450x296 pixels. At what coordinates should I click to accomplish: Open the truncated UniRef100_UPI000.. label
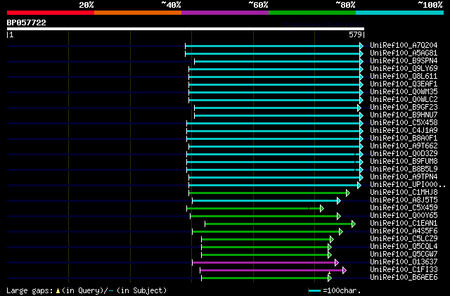click(408, 185)
